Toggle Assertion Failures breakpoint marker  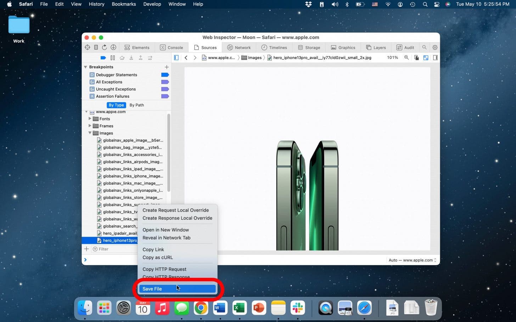pos(165,96)
